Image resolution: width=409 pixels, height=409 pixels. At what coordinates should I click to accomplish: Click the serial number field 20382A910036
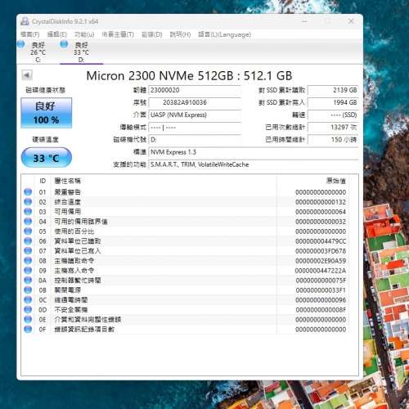click(x=195, y=102)
